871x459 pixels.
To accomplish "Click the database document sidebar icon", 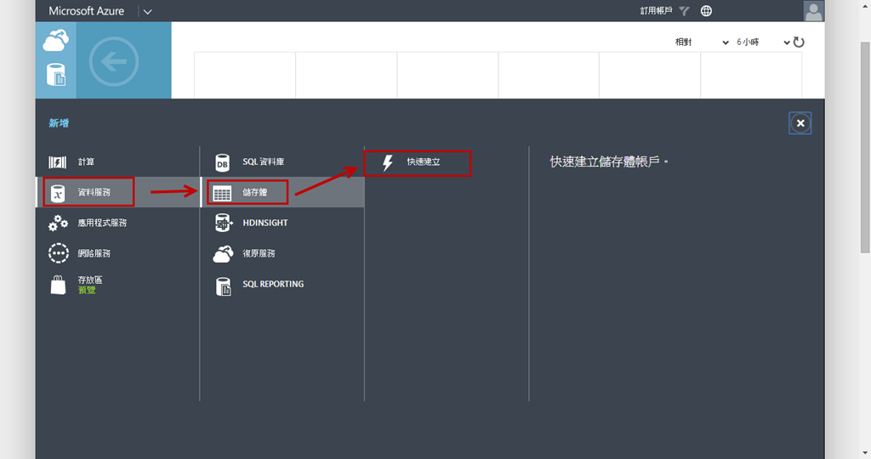I will coord(56,74).
